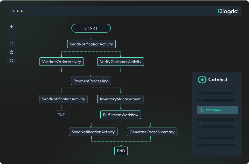Click the Diagrid logo

tap(227, 11)
